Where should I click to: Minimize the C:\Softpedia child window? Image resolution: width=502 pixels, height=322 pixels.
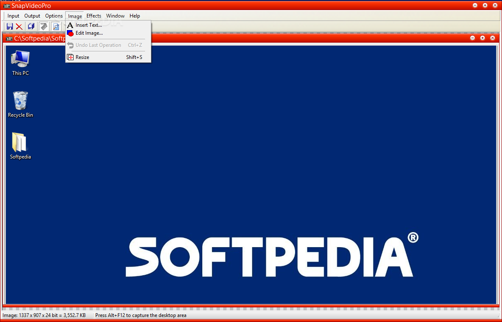473,38
